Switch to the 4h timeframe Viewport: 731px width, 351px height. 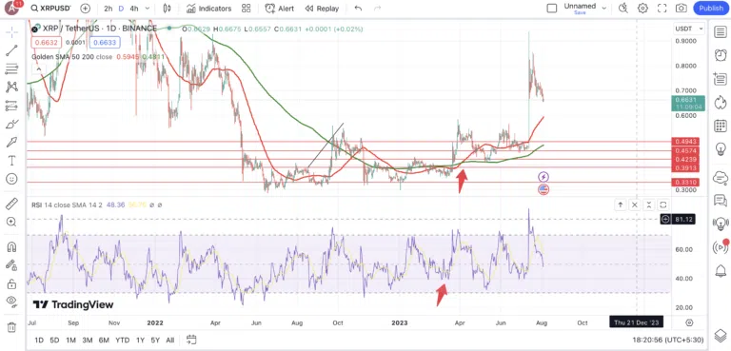click(134, 9)
